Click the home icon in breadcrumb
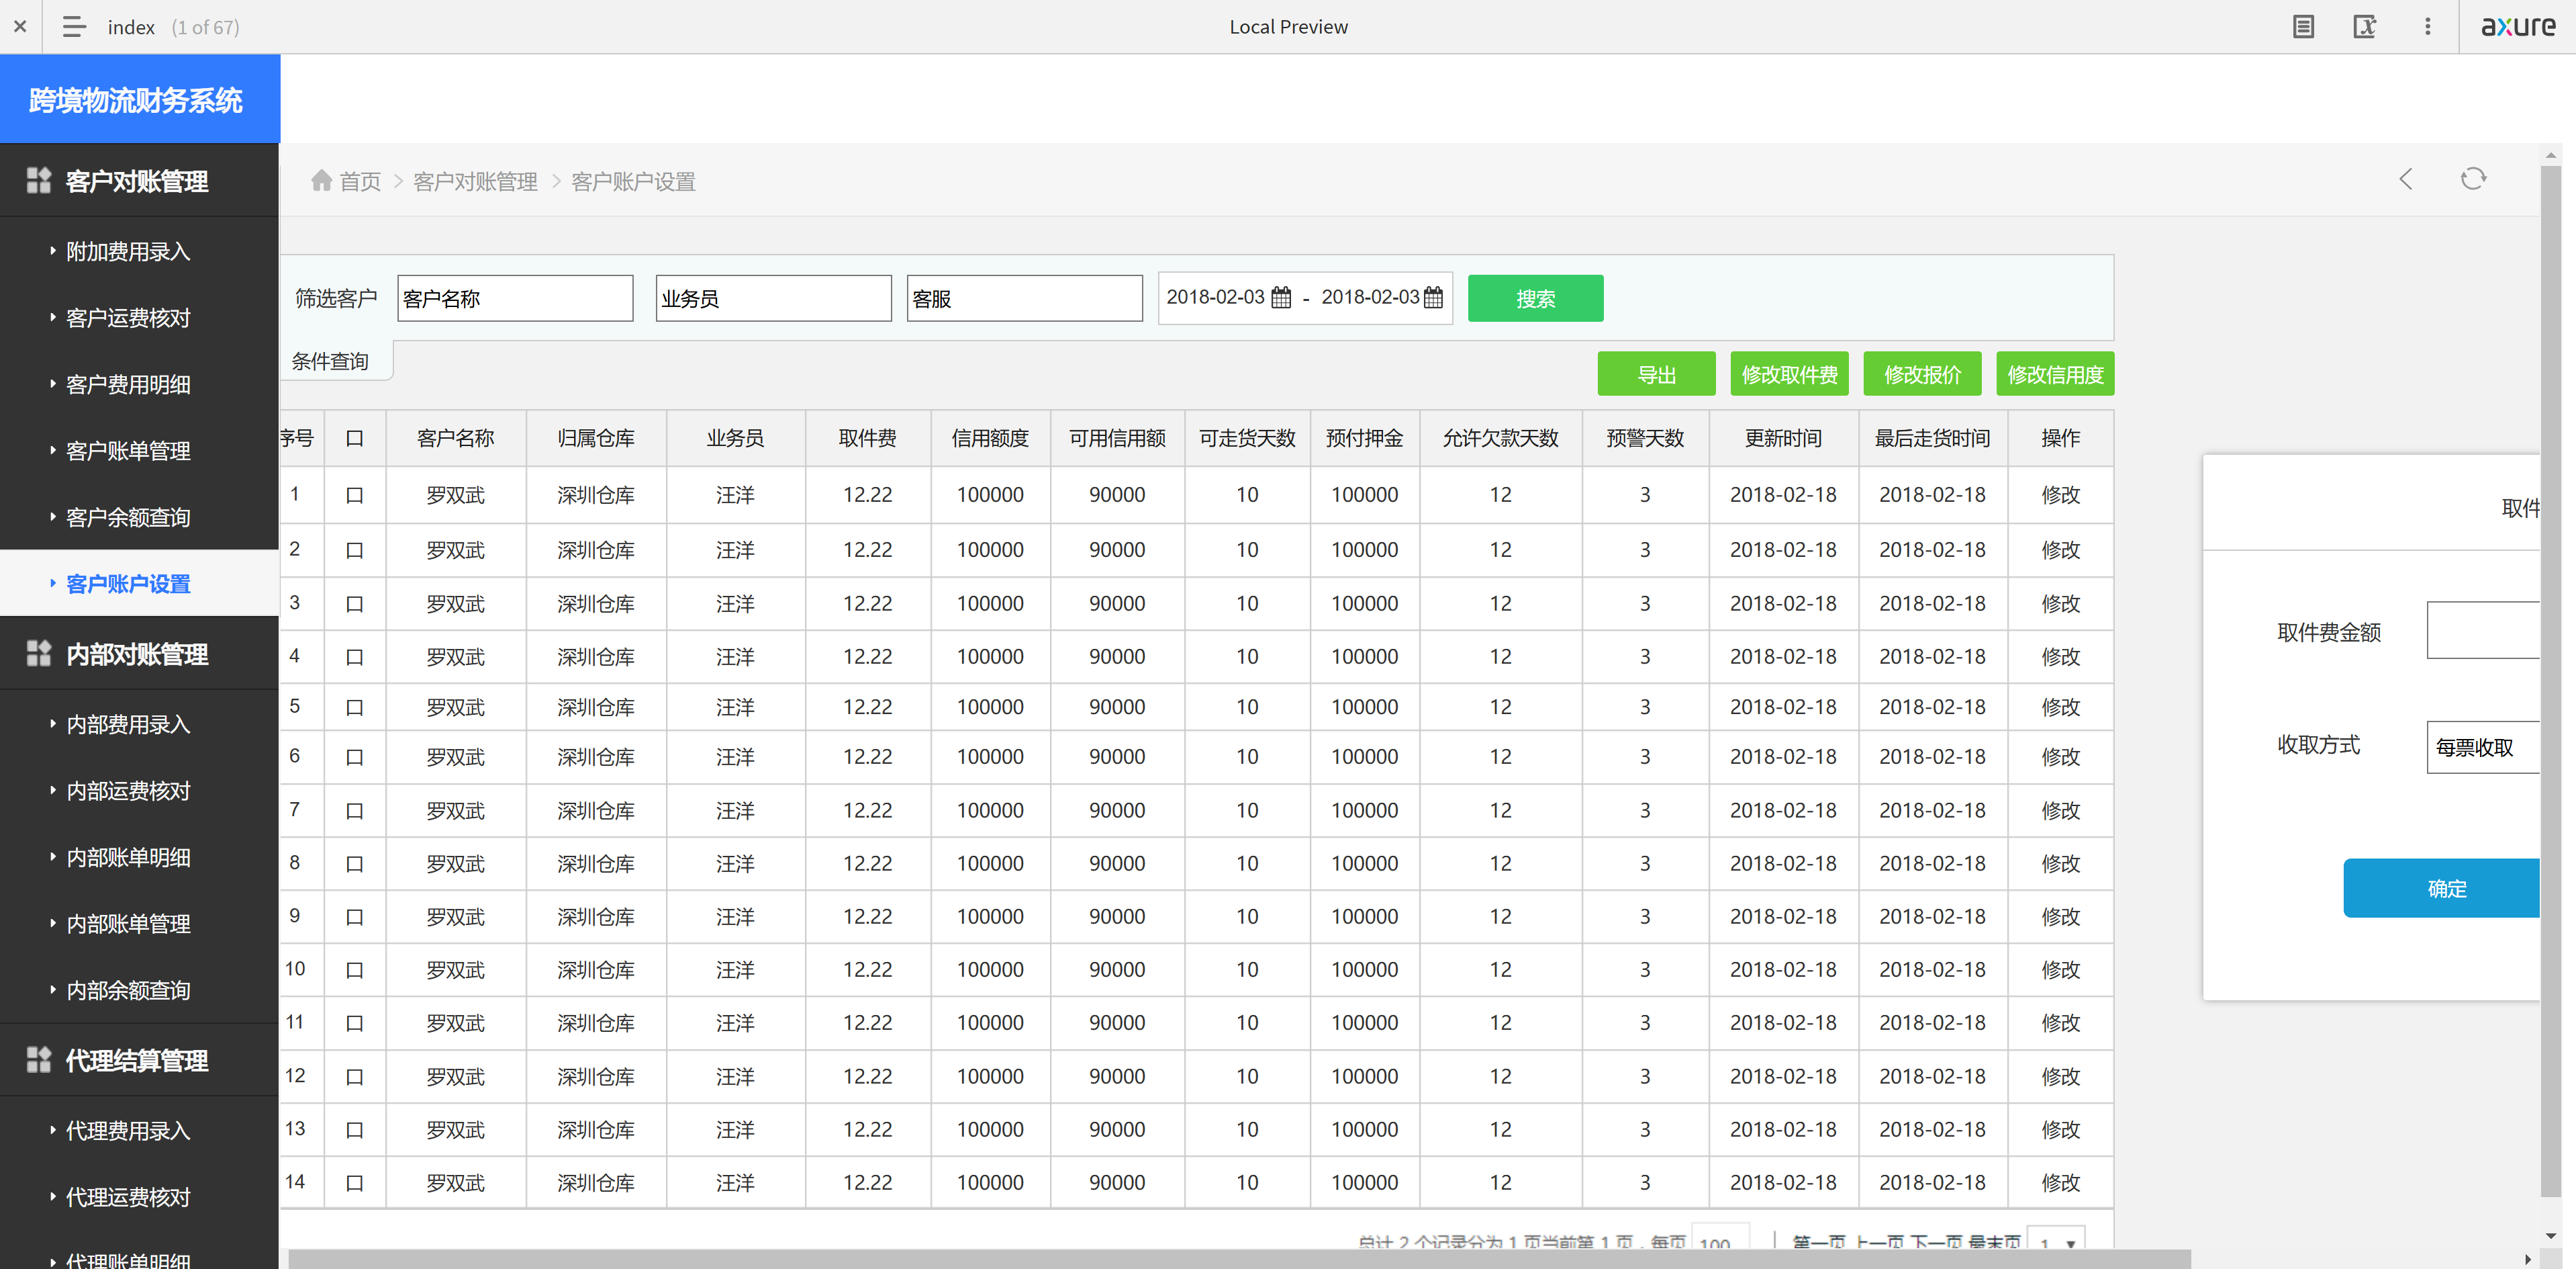The image size is (2576, 1269). [x=321, y=180]
